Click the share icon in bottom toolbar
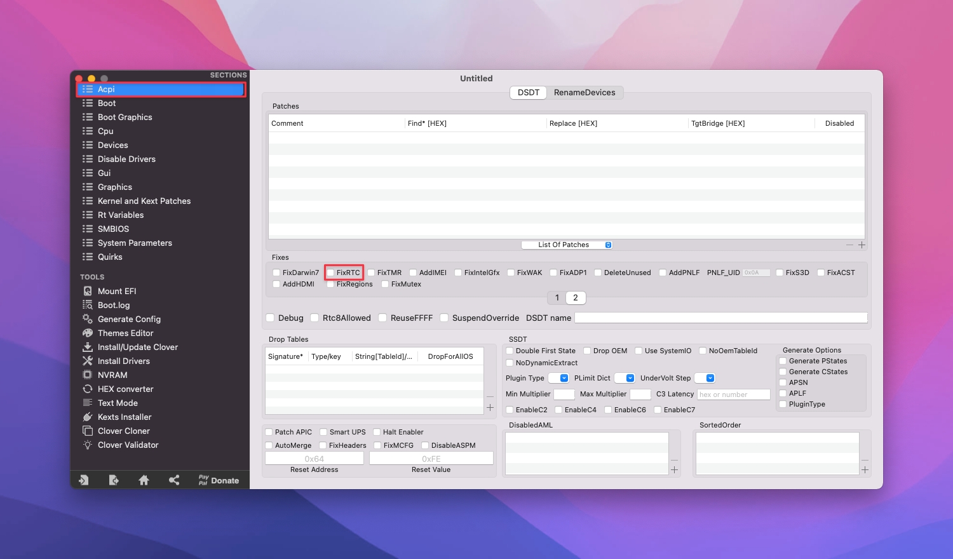Image resolution: width=953 pixels, height=559 pixels. [174, 480]
